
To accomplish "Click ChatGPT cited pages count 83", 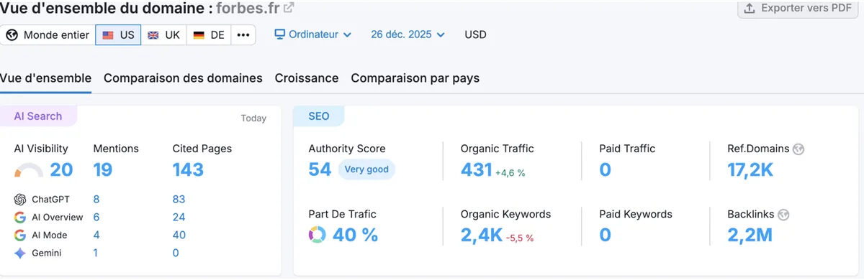I will point(179,200).
